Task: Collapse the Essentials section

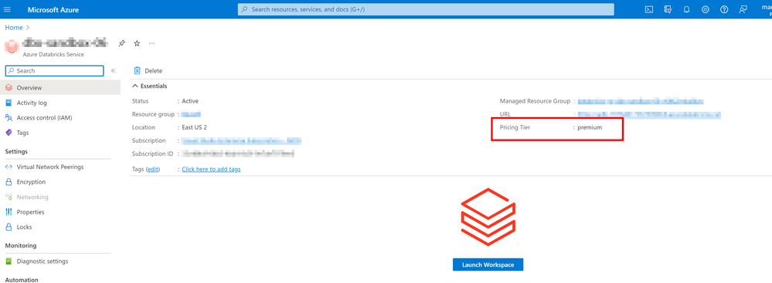Action: click(135, 86)
